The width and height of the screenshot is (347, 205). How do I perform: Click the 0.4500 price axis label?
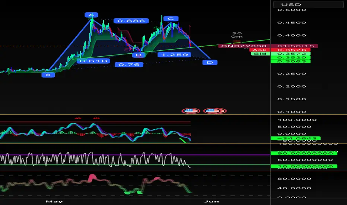click(292, 23)
